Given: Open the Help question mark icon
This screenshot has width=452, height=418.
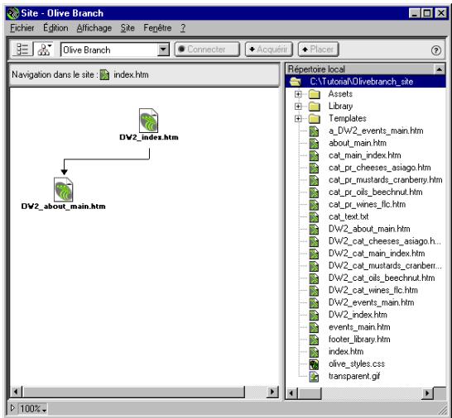Looking at the screenshot, I should click(435, 50).
